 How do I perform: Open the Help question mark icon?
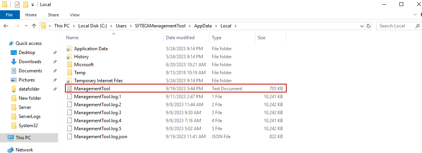417,15
